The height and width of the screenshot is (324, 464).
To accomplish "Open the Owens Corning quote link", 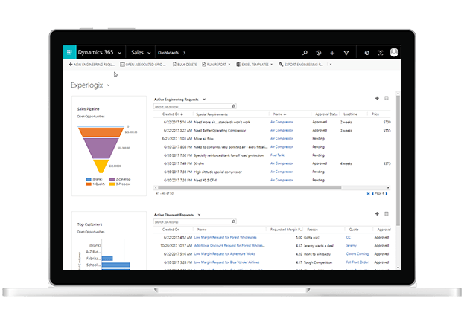I will click(x=357, y=253).
